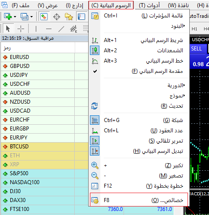Toggle the checked Foreground chart (مقدمة الرسم البياني) item
209x215 pixels.
click(139, 71)
